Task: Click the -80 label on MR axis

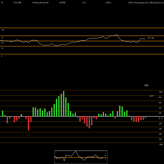Action: click(x=160, y=139)
